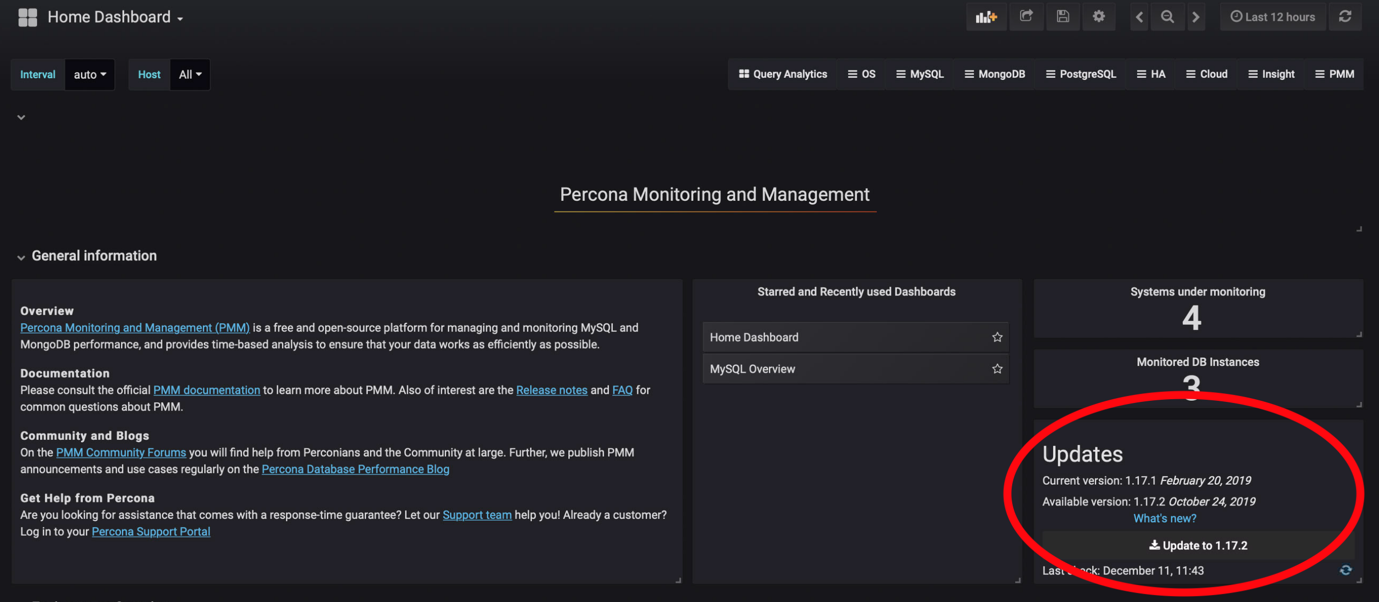The image size is (1379, 602).
Task: Star the MySQL Overview dashboard
Action: 997,369
